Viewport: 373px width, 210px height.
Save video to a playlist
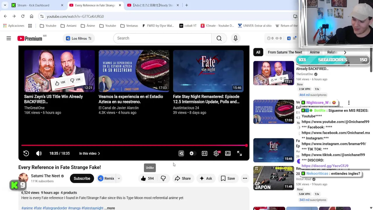(228, 178)
